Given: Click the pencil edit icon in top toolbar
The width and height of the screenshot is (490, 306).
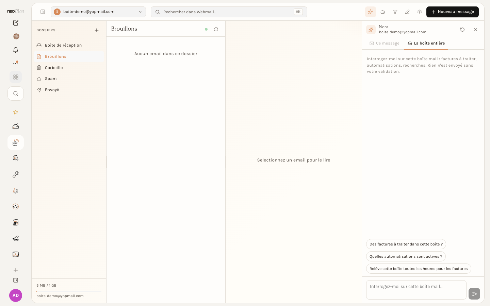Looking at the screenshot, I should pyautogui.click(x=407, y=12).
